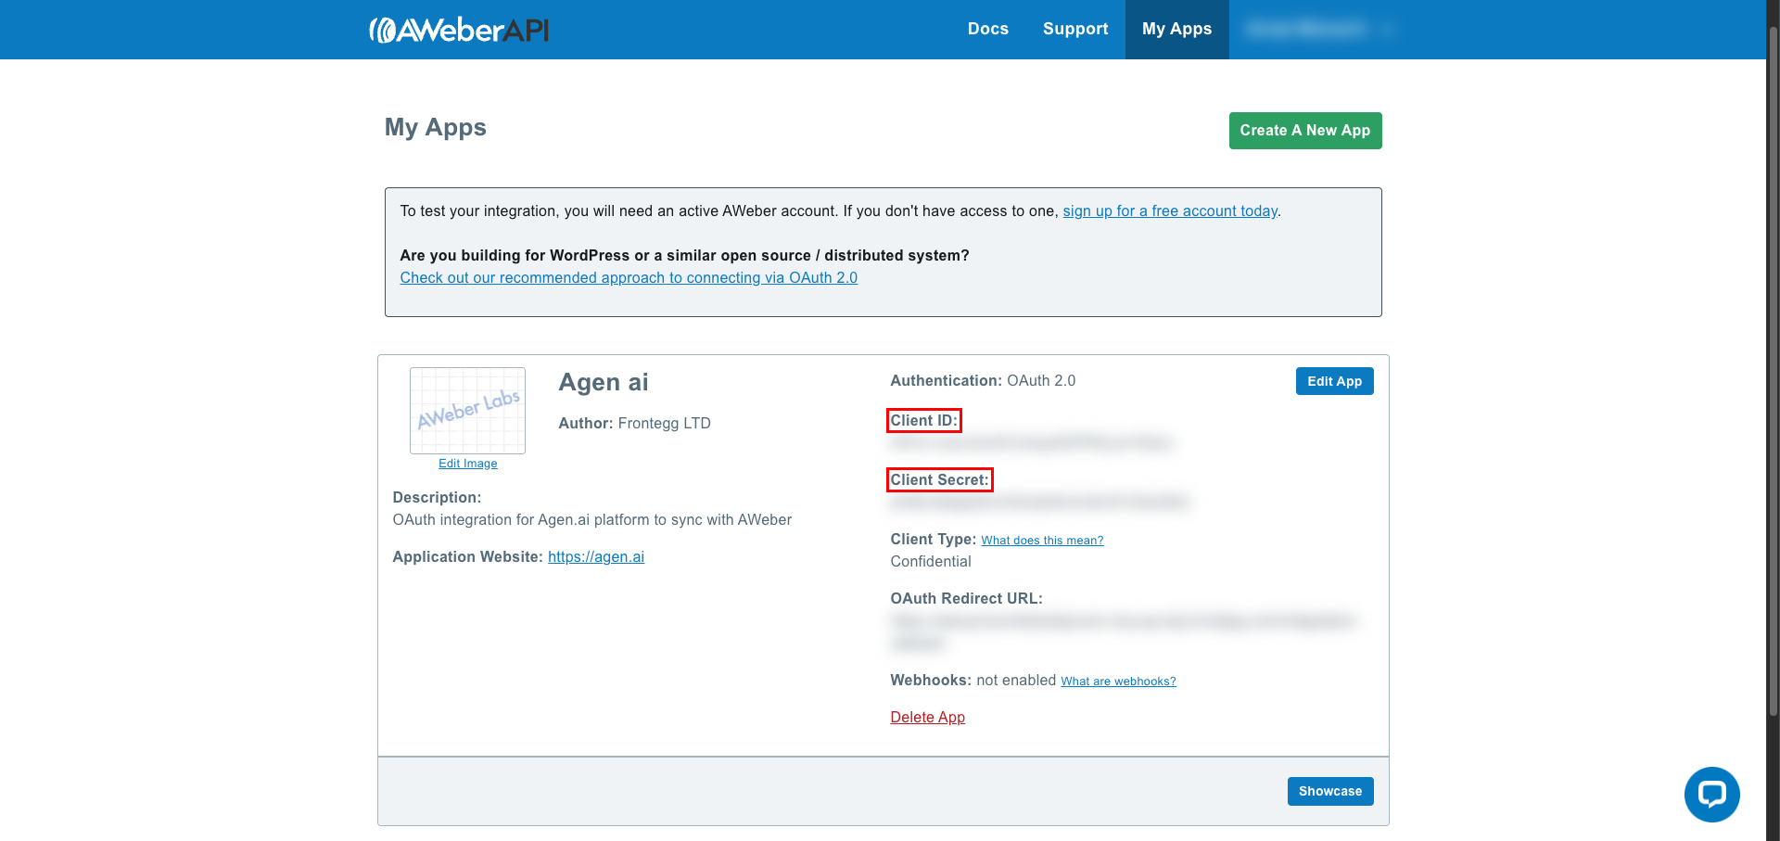Open the What are webhooks? link

(1118, 682)
